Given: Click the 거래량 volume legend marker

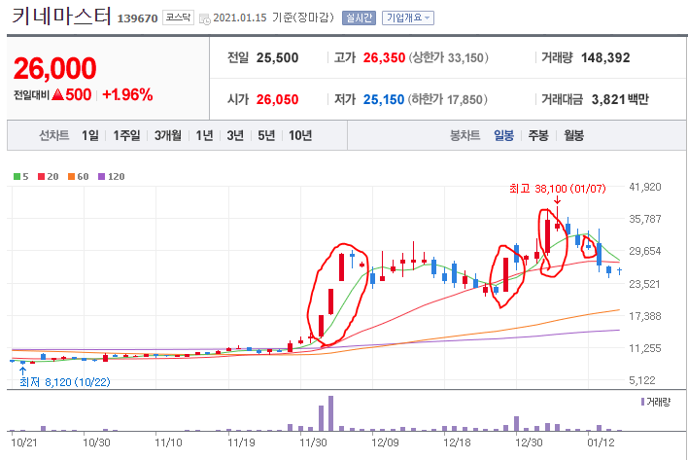Looking at the screenshot, I should click(642, 402).
